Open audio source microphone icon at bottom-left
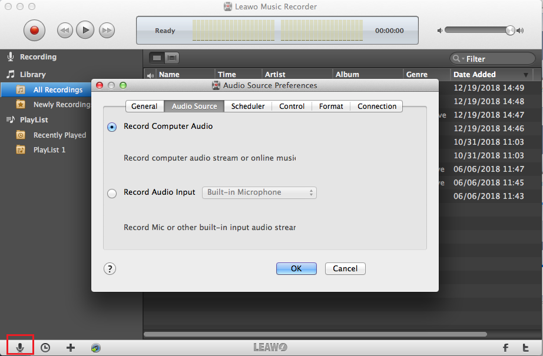The height and width of the screenshot is (356, 543). 20,347
